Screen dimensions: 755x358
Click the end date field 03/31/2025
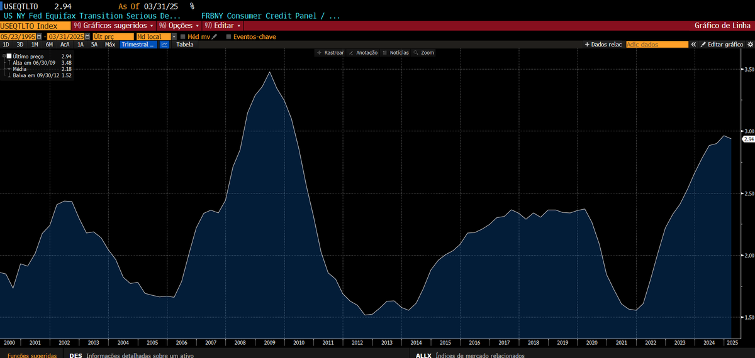pos(65,37)
